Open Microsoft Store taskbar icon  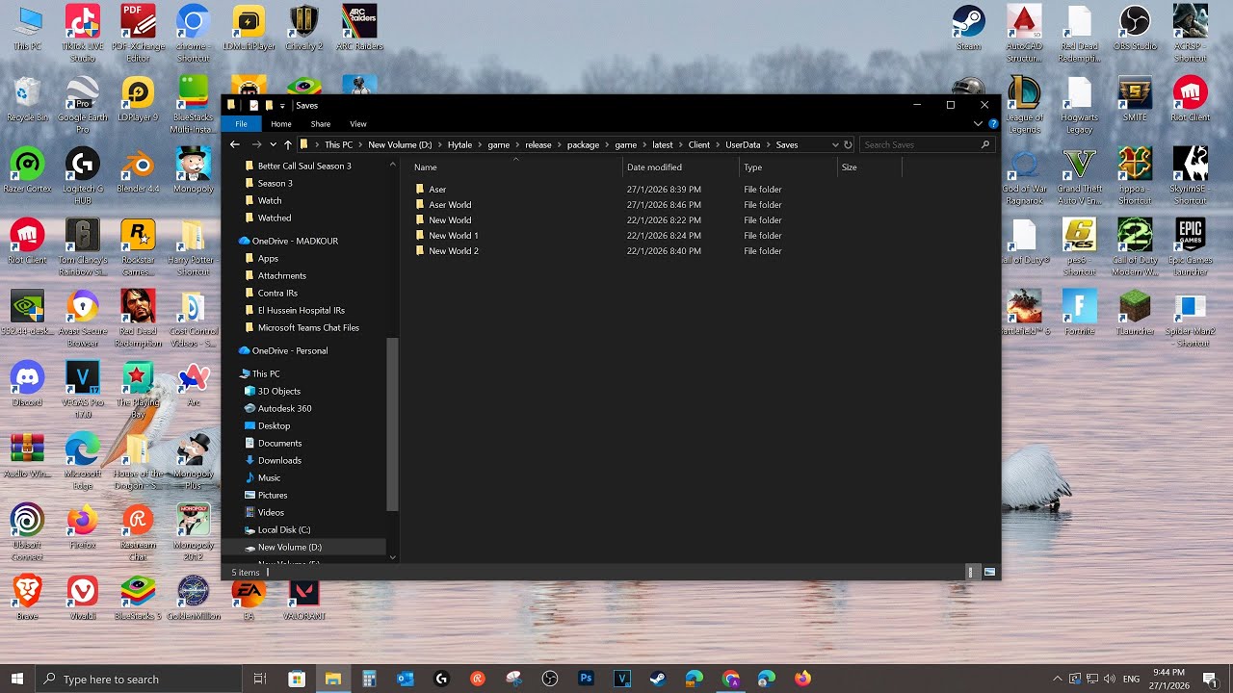point(296,679)
